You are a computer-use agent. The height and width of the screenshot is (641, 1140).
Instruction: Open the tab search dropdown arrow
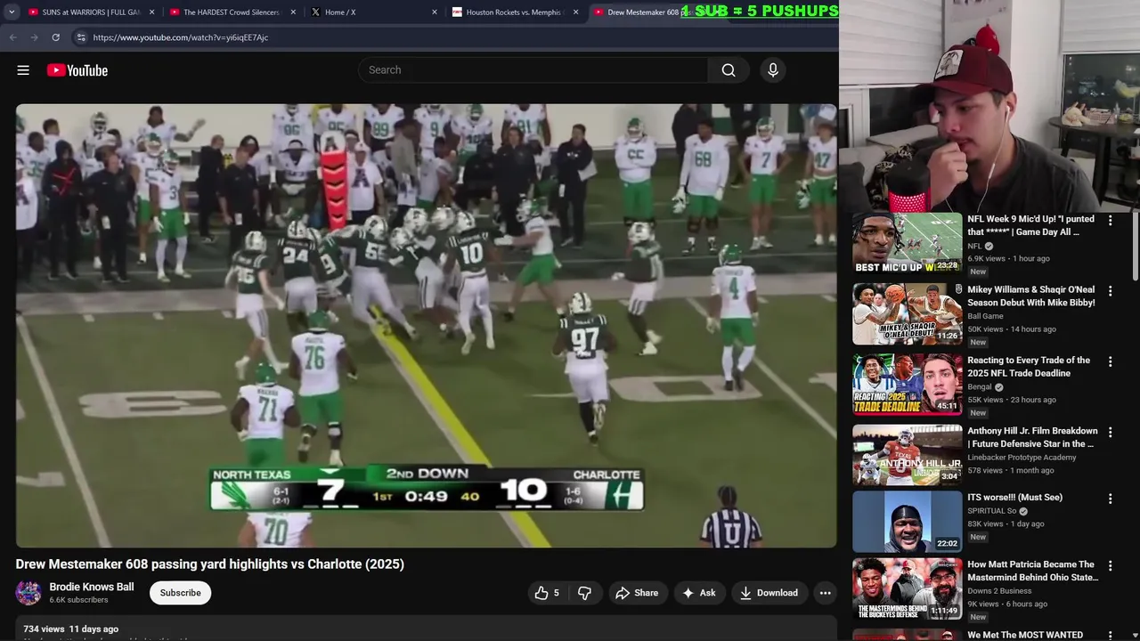click(12, 12)
